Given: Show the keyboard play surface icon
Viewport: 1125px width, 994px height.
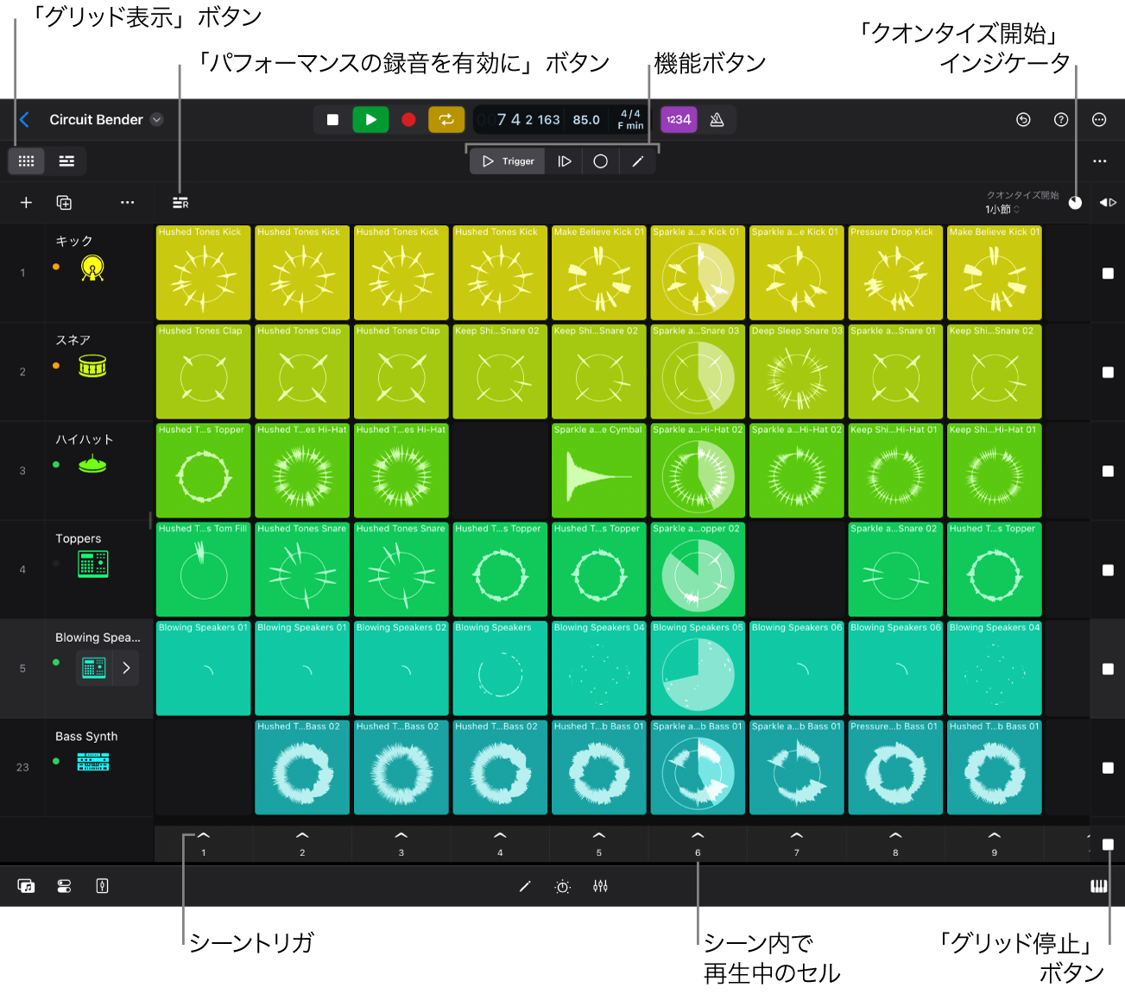Looking at the screenshot, I should [1099, 886].
